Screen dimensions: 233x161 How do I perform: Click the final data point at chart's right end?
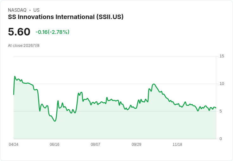click(x=216, y=108)
